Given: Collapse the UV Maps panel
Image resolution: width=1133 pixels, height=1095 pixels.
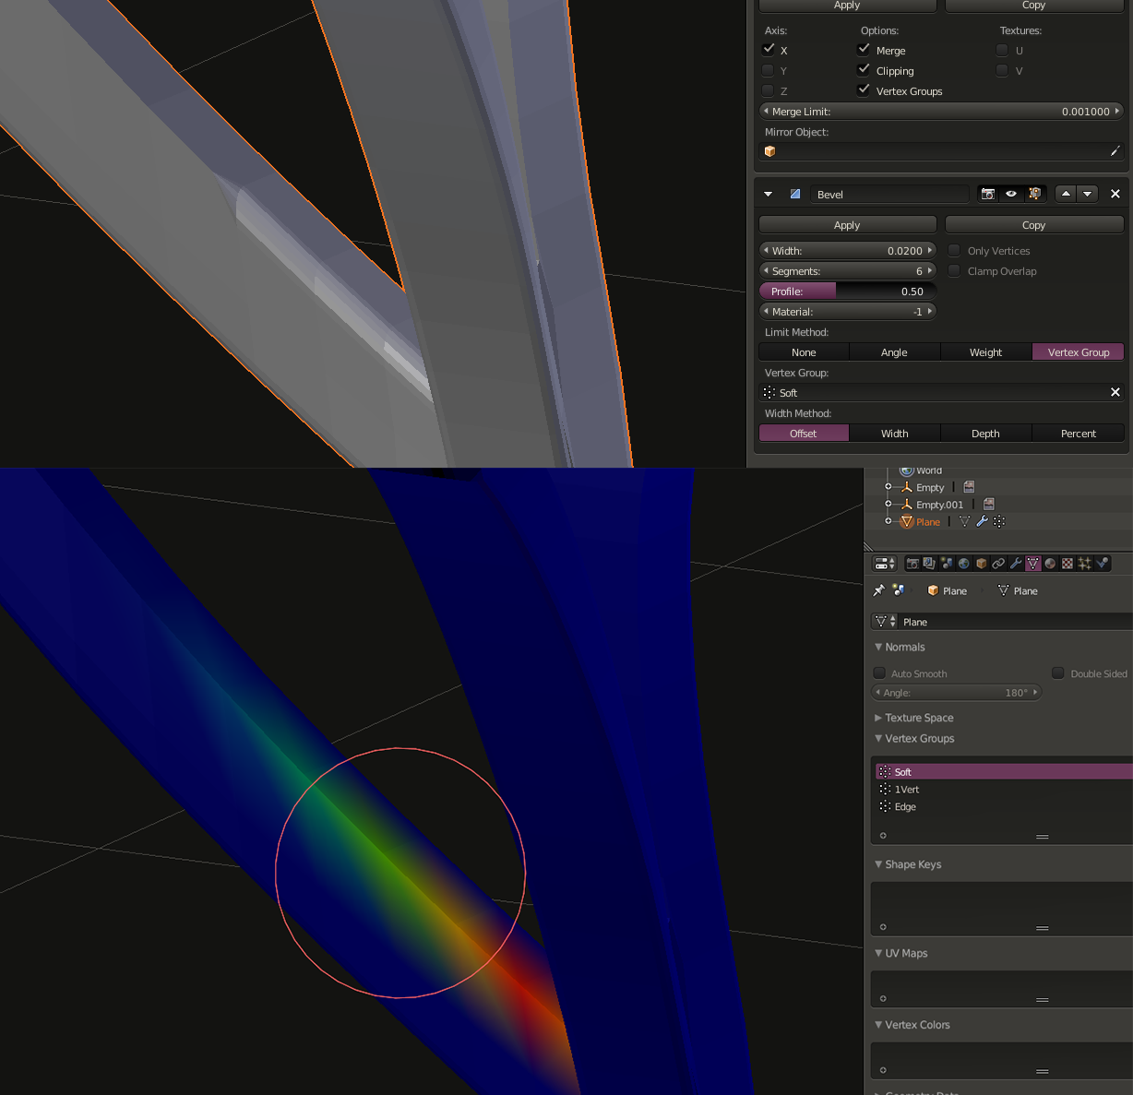Looking at the screenshot, I should (878, 953).
